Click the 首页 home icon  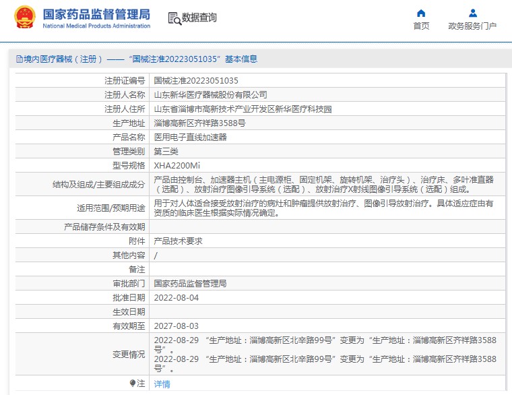[421, 13]
